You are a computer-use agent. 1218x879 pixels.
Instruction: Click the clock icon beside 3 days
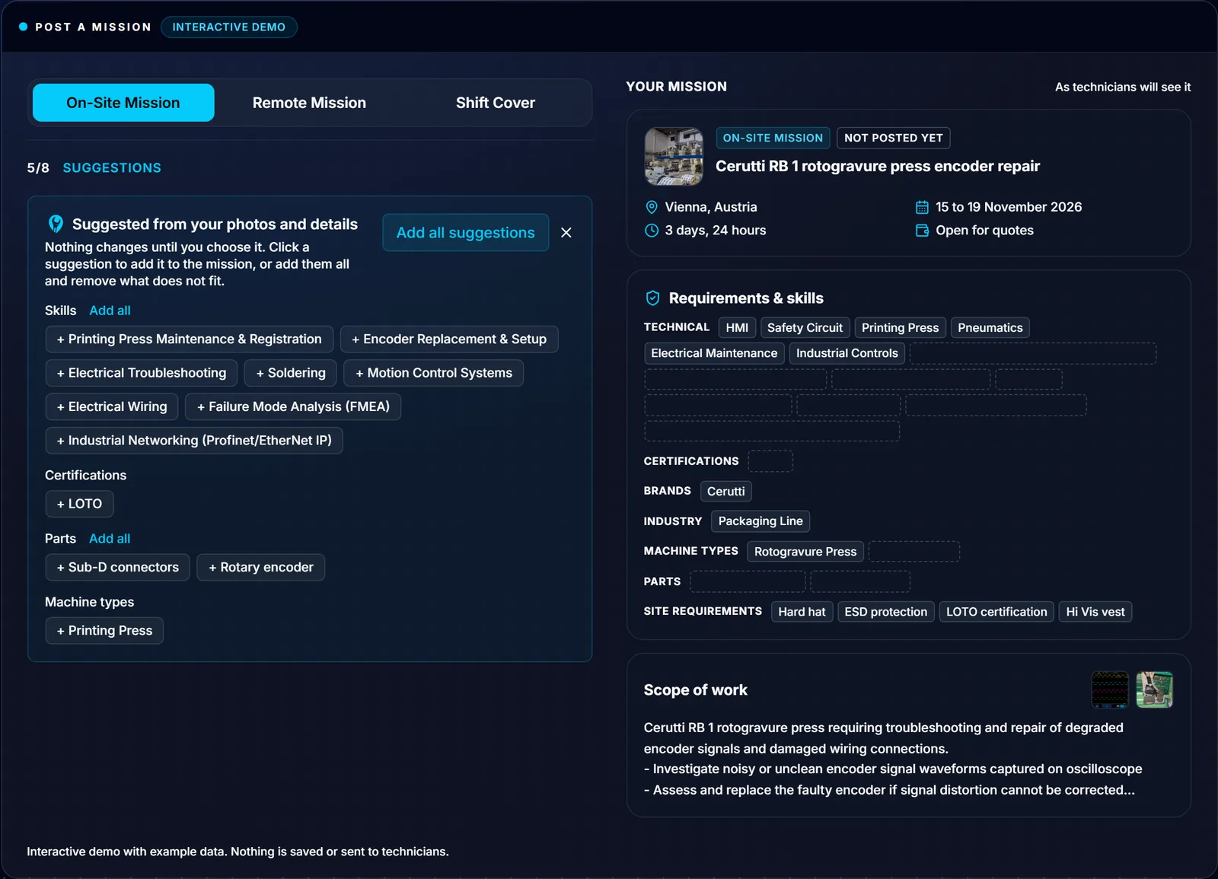click(x=652, y=231)
